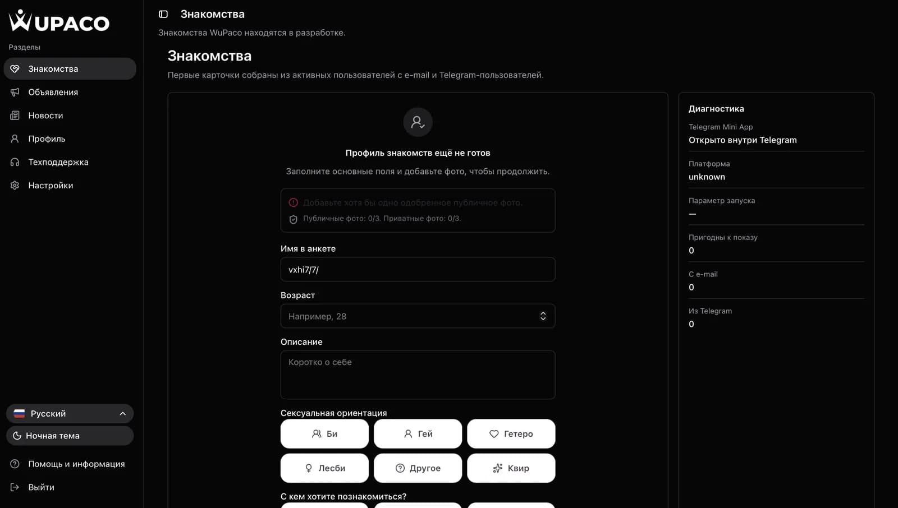Click the person icon on Гей button
This screenshot has width=898, height=508.
tap(408, 434)
